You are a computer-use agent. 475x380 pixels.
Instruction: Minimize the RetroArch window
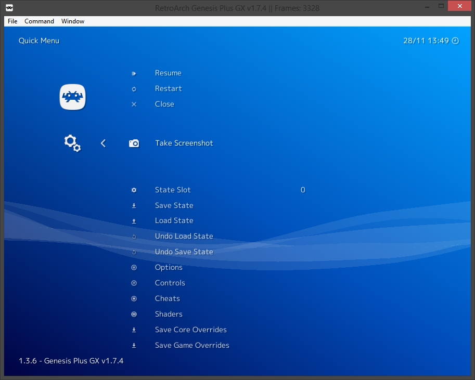(427, 6)
